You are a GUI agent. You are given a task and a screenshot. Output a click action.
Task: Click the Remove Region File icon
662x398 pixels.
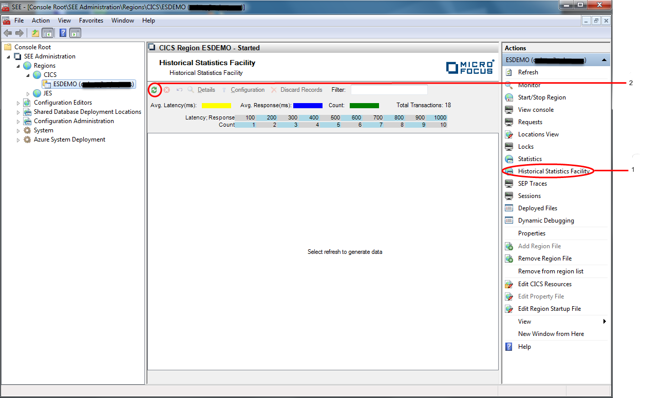tap(509, 258)
